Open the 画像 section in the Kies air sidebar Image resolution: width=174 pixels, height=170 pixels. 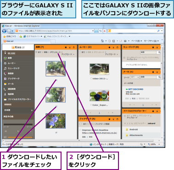point(18,58)
